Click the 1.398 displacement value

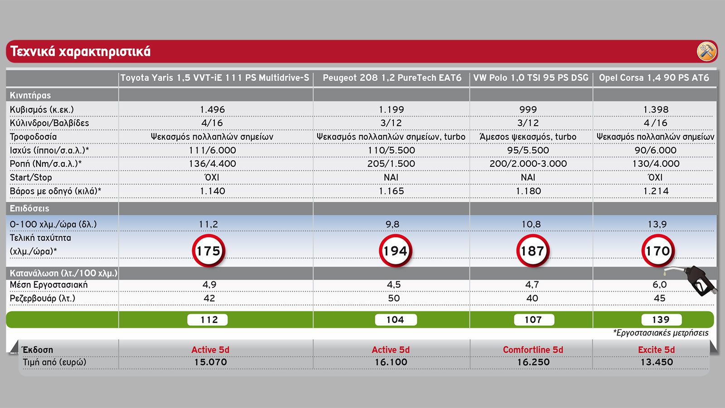(656, 110)
